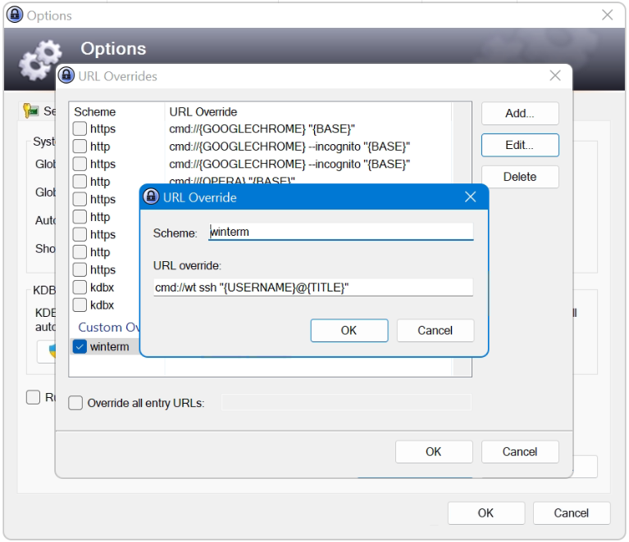Uncheck the winterm custom override checkbox
This screenshot has height=542, width=629.
tap(80, 347)
